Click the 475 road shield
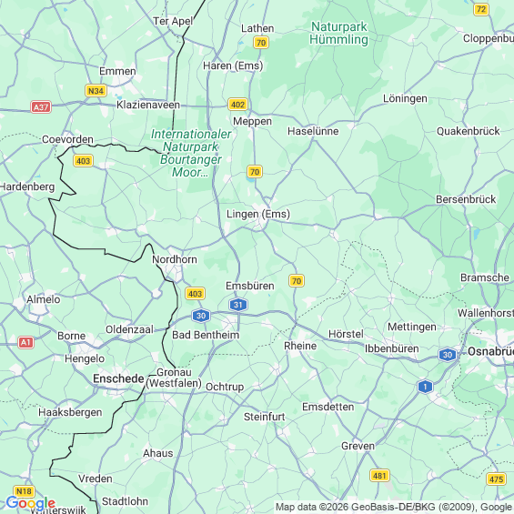The width and height of the screenshot is (514, 514). 496,479
